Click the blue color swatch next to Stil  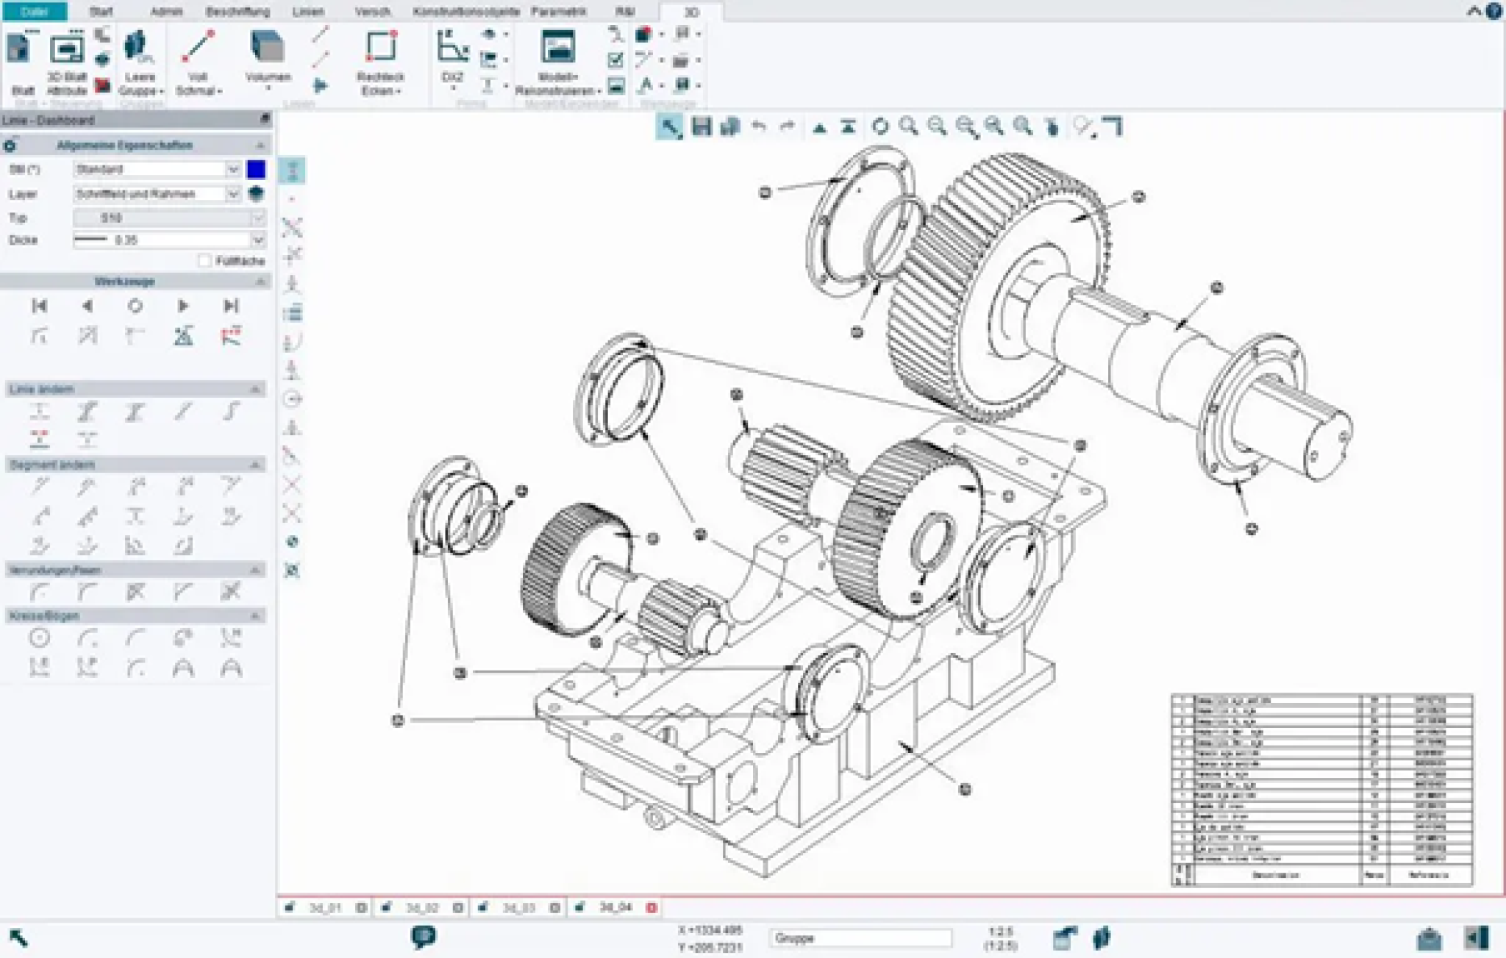255,170
